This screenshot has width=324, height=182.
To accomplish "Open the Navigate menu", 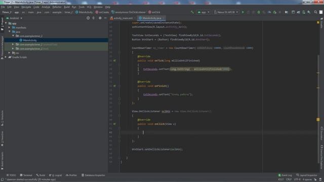I will (x=26, y=7).
